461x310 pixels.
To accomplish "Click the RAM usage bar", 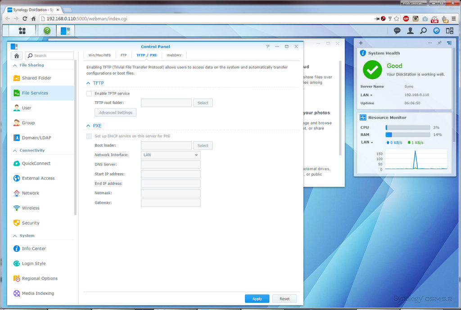I will pyautogui.click(x=408, y=135).
